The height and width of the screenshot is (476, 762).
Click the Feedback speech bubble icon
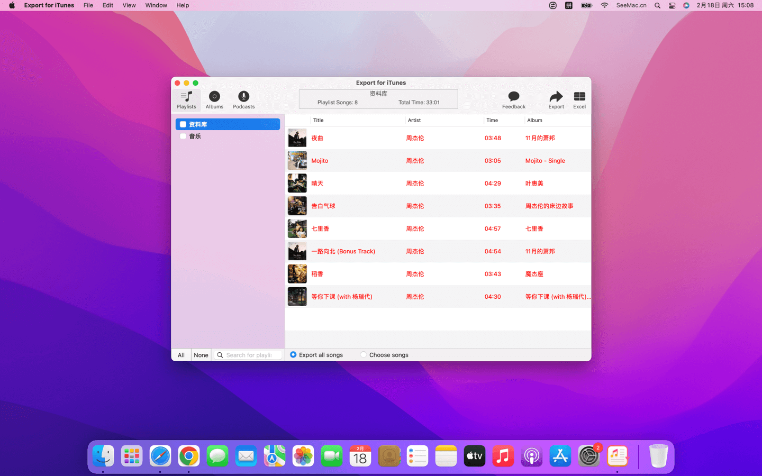coord(513,97)
